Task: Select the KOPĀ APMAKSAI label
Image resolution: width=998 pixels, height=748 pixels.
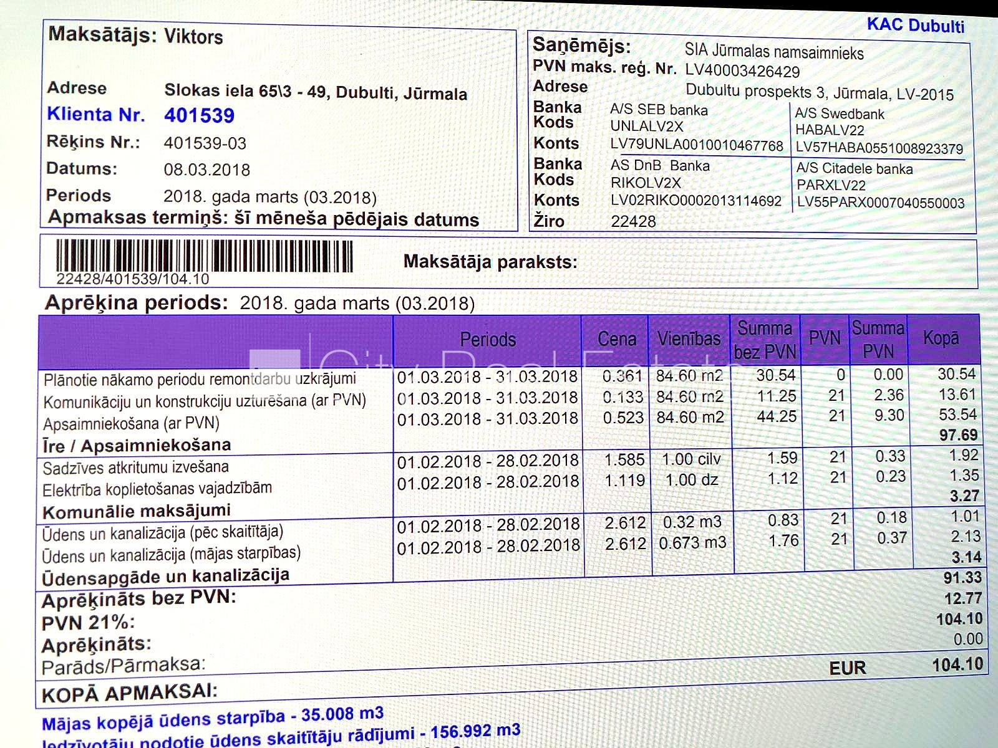Action: pyautogui.click(x=129, y=693)
